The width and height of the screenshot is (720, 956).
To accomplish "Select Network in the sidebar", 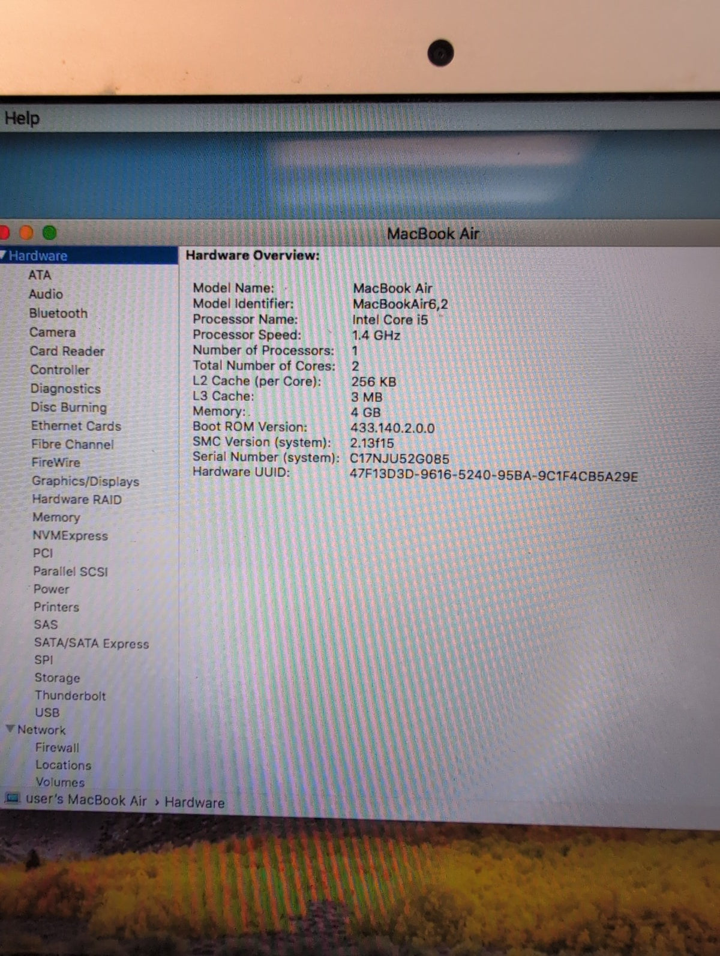I will pyautogui.click(x=41, y=730).
